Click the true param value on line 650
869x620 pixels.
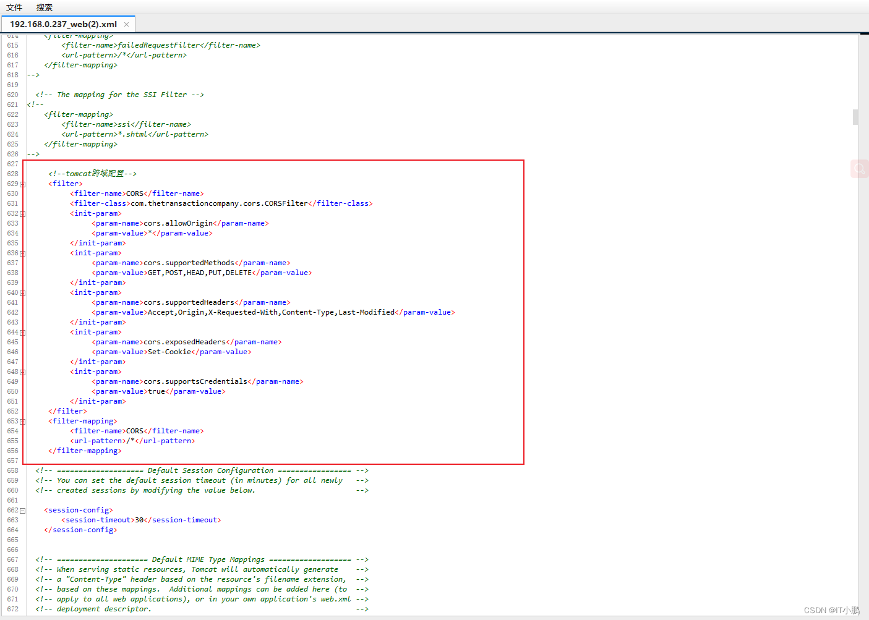(156, 391)
